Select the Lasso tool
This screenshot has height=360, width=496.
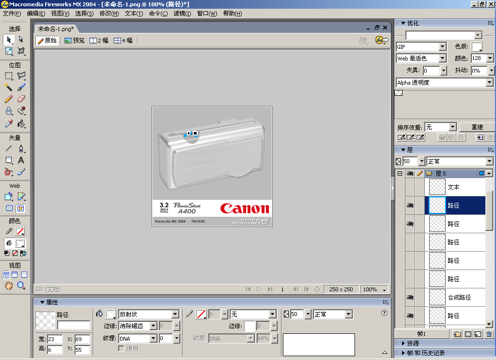pyautogui.click(x=21, y=76)
